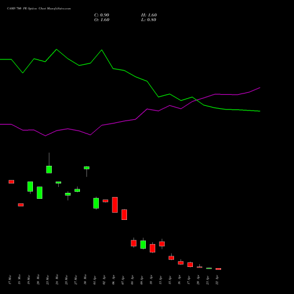The height and width of the screenshot is (294, 294).
Task: Select the 23 Mar date label
Action: 48,280
